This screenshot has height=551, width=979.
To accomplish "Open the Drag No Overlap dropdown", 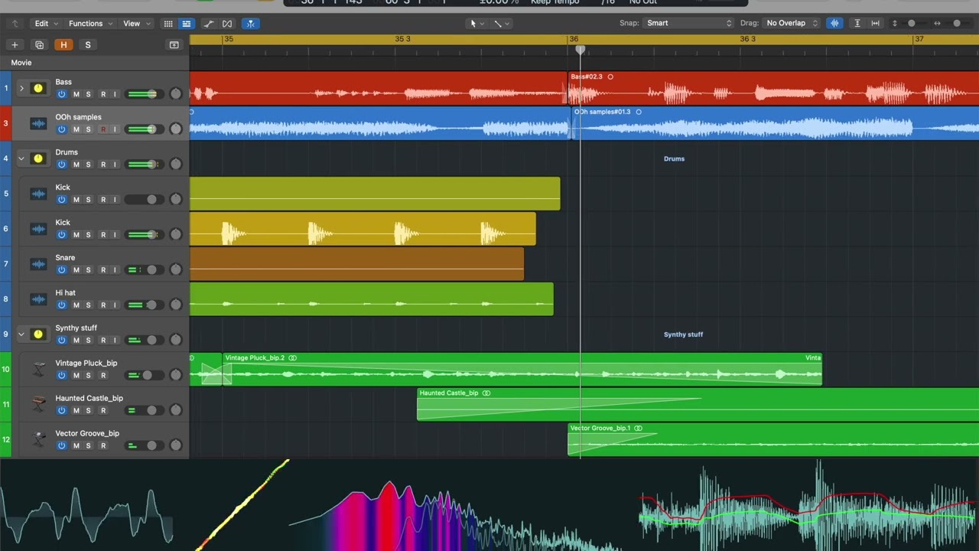I will point(791,23).
